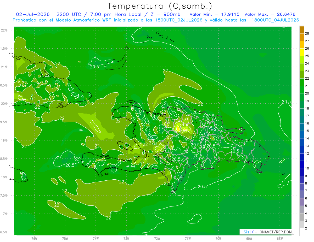Click the '74W' longitude axis label
The width and height of the screenshot is (314, 242).
click(96, 239)
